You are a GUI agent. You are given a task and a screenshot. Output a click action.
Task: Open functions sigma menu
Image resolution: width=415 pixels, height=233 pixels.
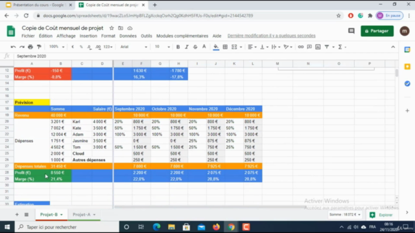[340, 47]
